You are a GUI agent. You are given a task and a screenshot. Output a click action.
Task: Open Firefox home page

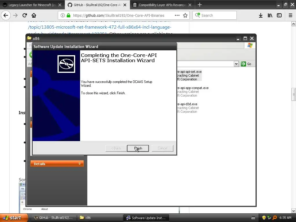34,15
